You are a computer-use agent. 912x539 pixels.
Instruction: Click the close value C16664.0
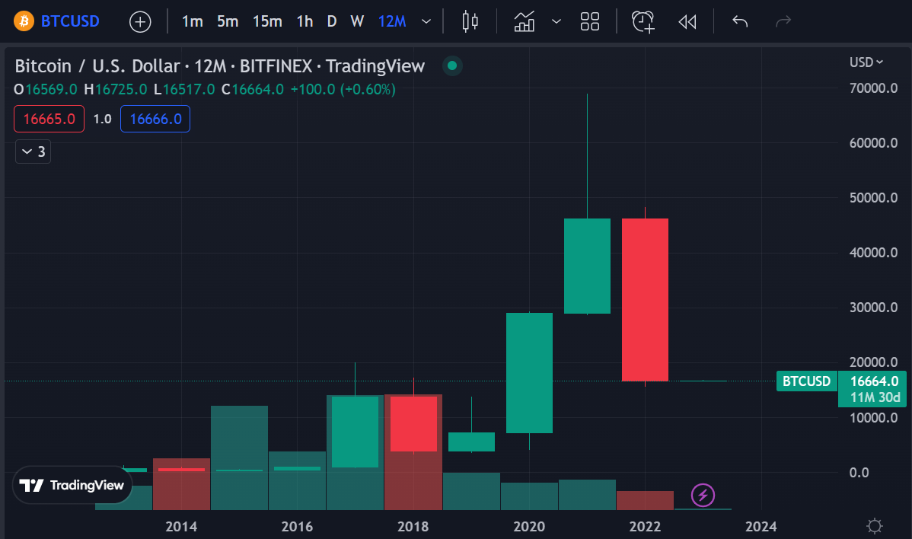(253, 90)
